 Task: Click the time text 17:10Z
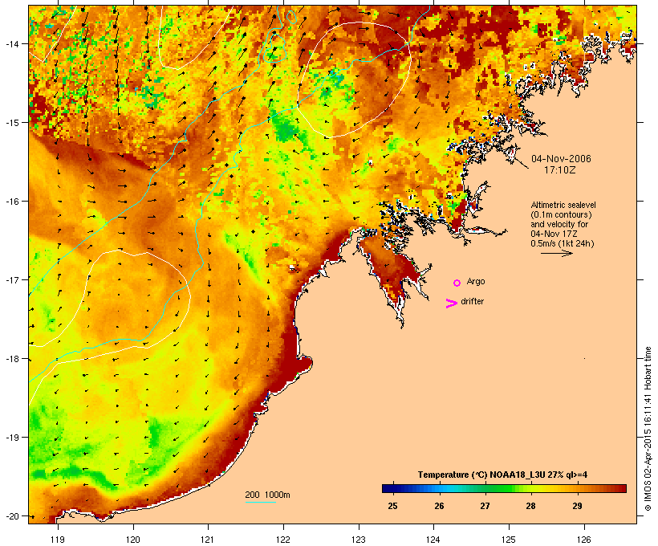pos(560,170)
